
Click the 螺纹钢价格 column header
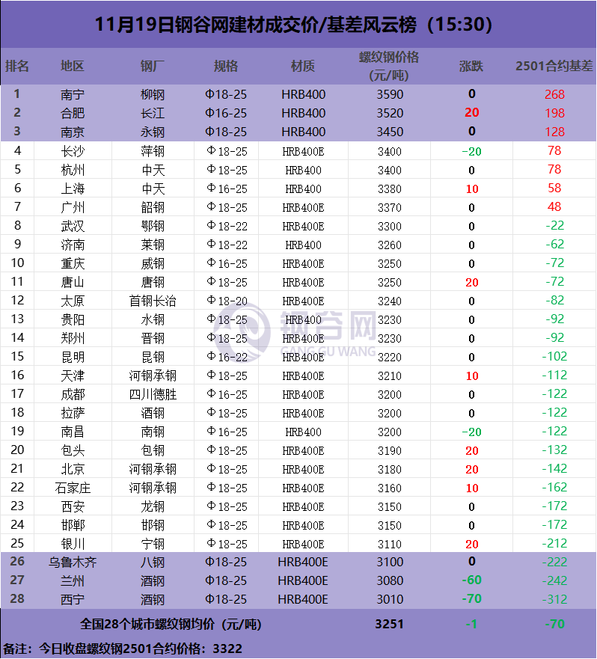(x=389, y=66)
